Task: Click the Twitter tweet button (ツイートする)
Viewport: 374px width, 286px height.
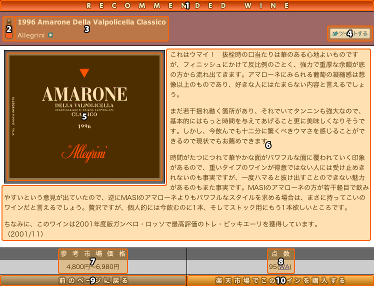Action: point(349,33)
